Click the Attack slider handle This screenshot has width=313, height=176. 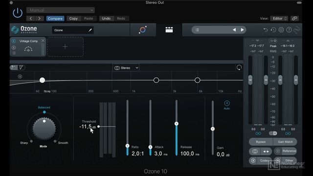tap(150, 147)
